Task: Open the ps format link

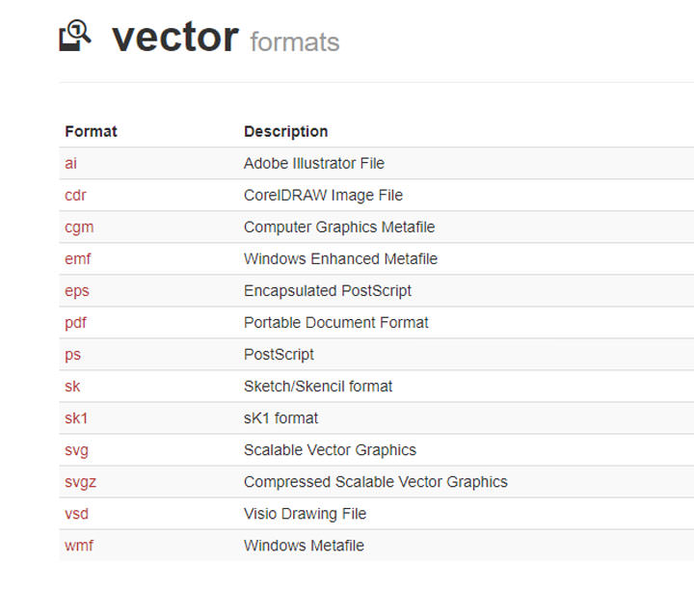Action: pyautogui.click(x=72, y=354)
